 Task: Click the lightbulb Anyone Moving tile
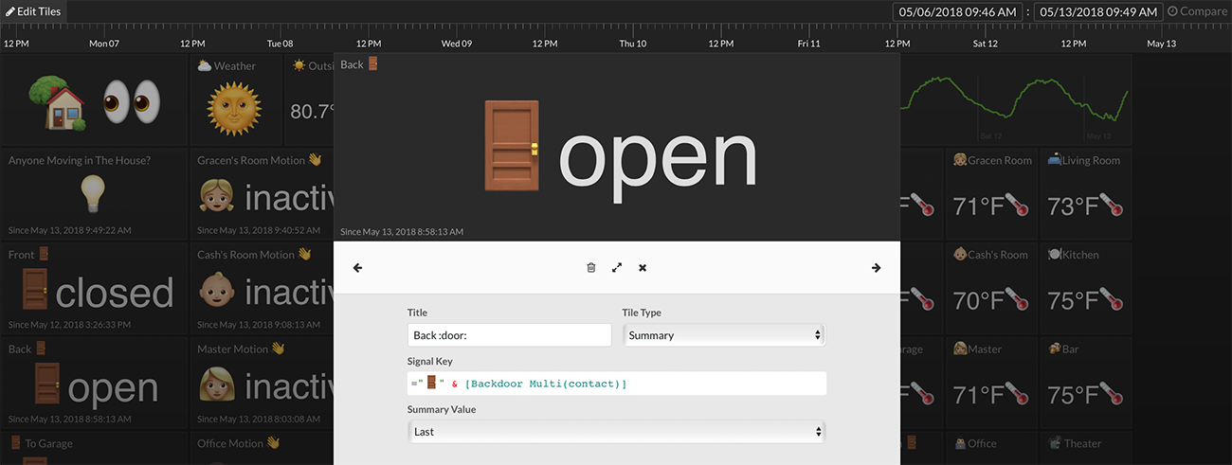94,193
